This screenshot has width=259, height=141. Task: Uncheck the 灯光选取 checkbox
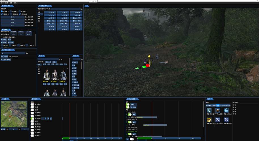(20, 14)
